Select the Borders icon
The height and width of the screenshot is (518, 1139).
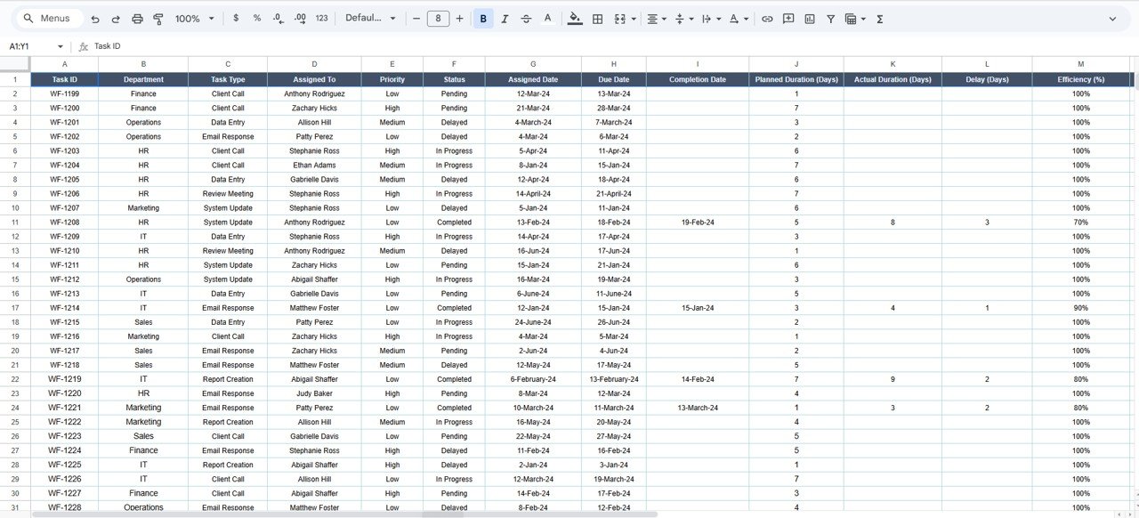point(596,18)
